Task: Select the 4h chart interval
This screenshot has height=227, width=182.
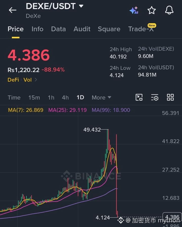Action: [x=65, y=98]
